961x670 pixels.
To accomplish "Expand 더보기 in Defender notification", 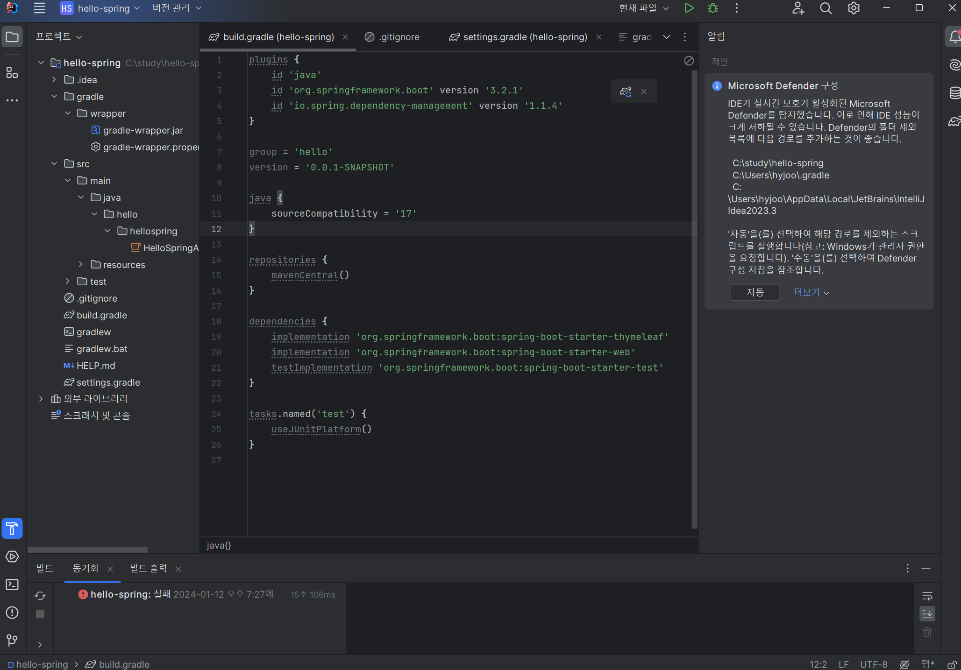I will 812,292.
